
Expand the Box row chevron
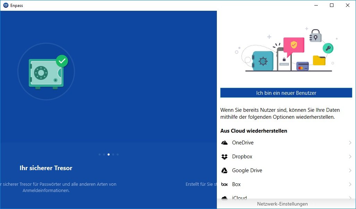click(350, 184)
